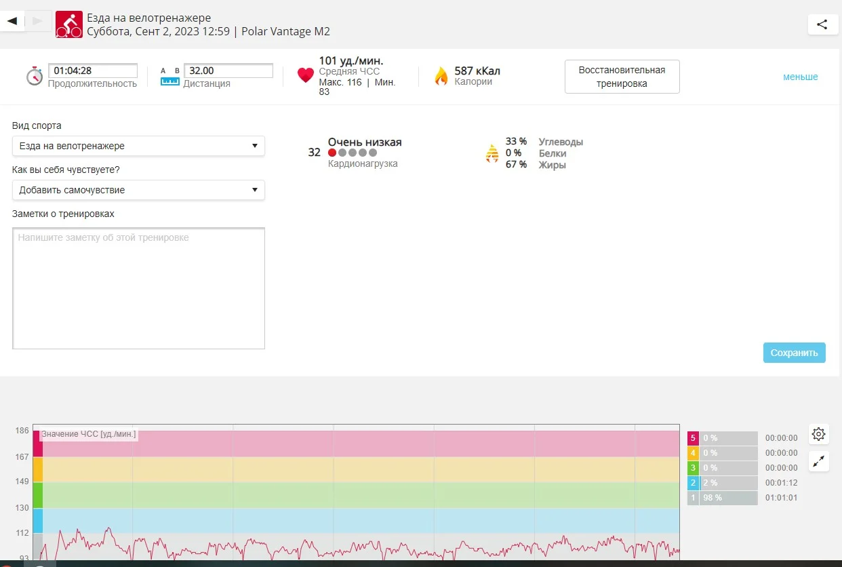Image resolution: width=842 pixels, height=567 pixels.
Task: Select heart rate zone 5 swatch
Action: click(693, 438)
